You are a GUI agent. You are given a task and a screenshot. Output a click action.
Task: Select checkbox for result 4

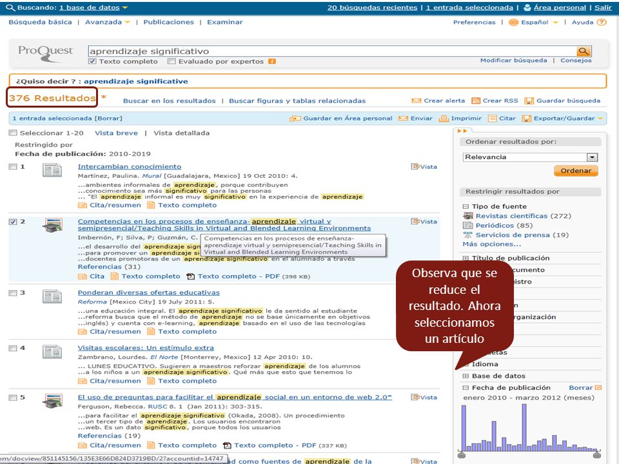coord(13,348)
